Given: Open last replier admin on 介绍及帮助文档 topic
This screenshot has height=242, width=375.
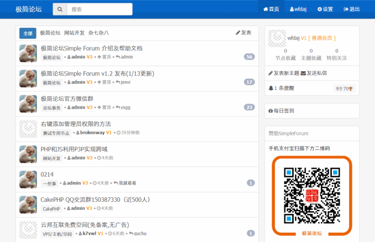Looking at the screenshot, I should 127,57.
